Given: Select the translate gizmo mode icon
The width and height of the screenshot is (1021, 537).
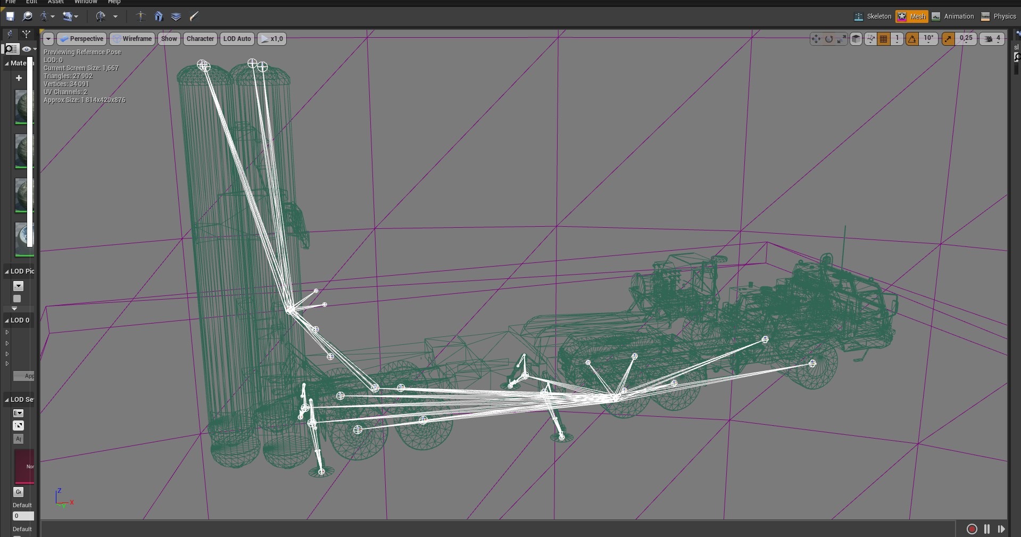Looking at the screenshot, I should tap(816, 39).
